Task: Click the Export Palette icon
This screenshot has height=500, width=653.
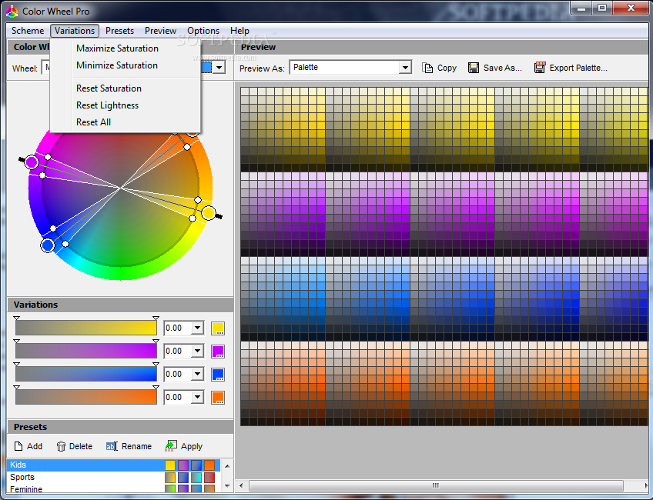Action: pyautogui.click(x=540, y=68)
